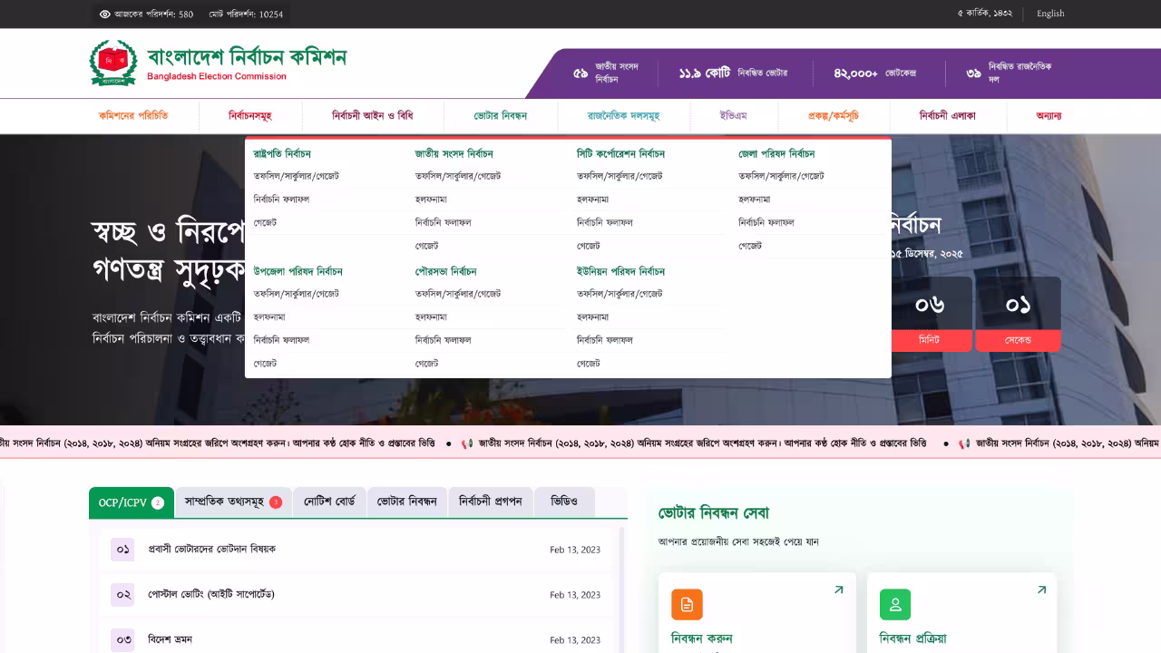Click the বাংলাদেশ নির্বাচন কমিশন site title

click(x=247, y=57)
